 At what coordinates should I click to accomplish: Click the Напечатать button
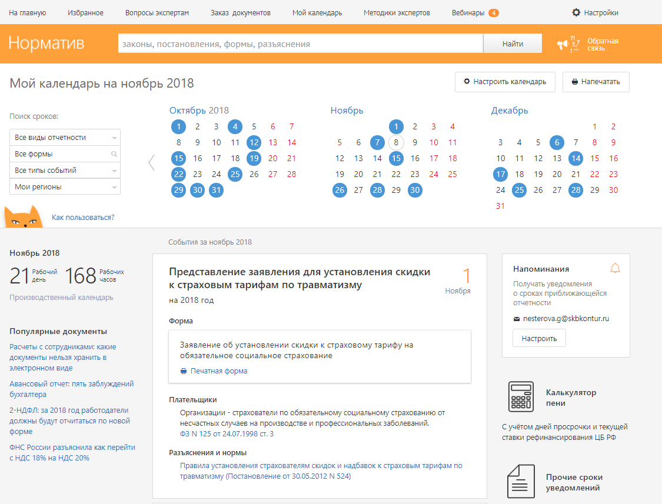tap(596, 82)
